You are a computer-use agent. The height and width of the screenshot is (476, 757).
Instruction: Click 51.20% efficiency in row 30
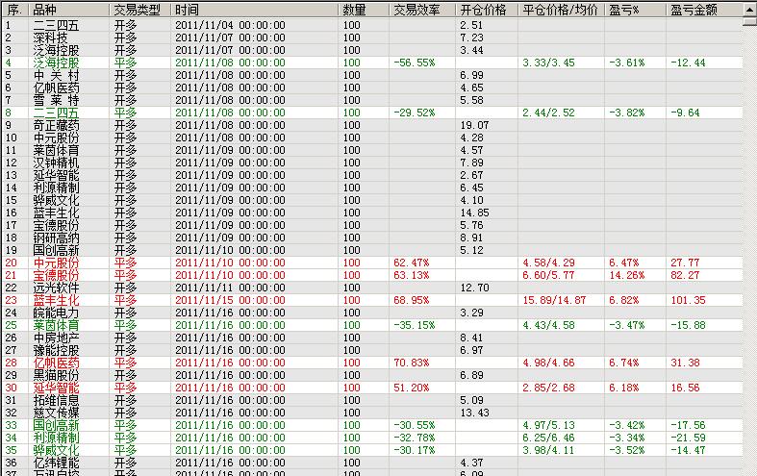click(x=412, y=388)
